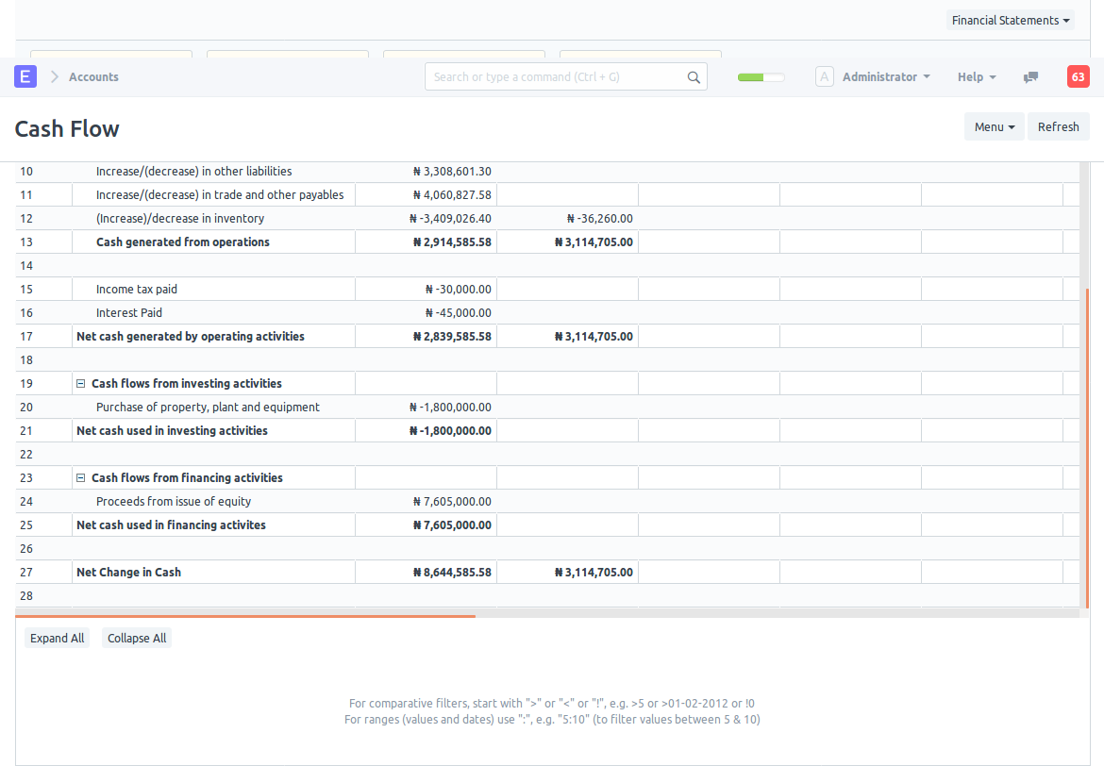
Task: Open the notifications showing 63 alerts
Action: click(1078, 75)
